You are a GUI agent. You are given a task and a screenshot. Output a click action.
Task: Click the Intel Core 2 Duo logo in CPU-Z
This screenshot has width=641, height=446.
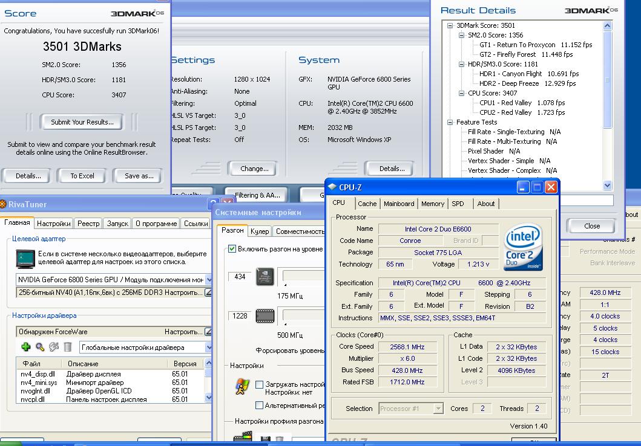(x=523, y=247)
